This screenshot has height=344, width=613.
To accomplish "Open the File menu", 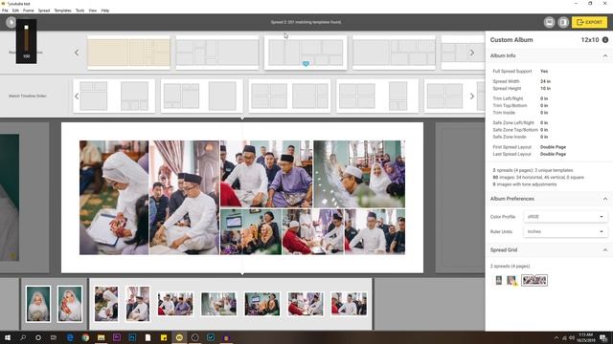I will (5, 11).
